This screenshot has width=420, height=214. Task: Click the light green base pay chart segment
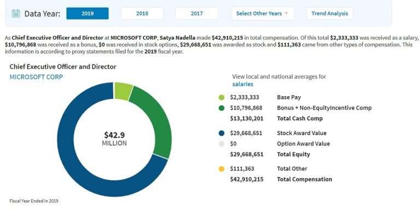[122, 91]
